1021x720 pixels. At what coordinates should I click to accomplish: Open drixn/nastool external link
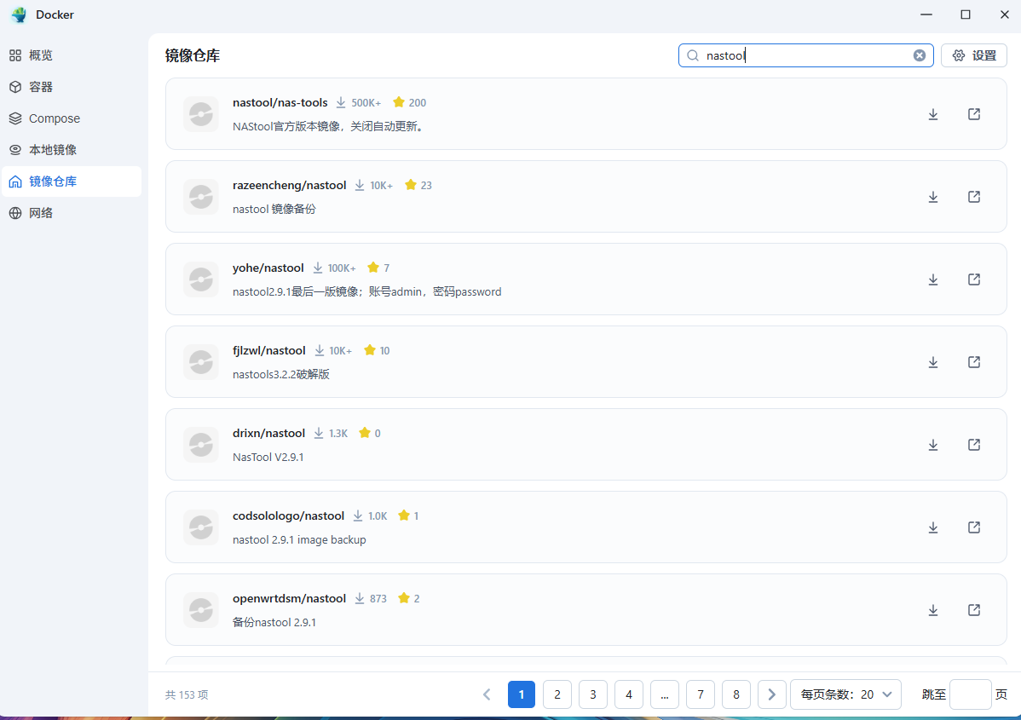point(974,446)
